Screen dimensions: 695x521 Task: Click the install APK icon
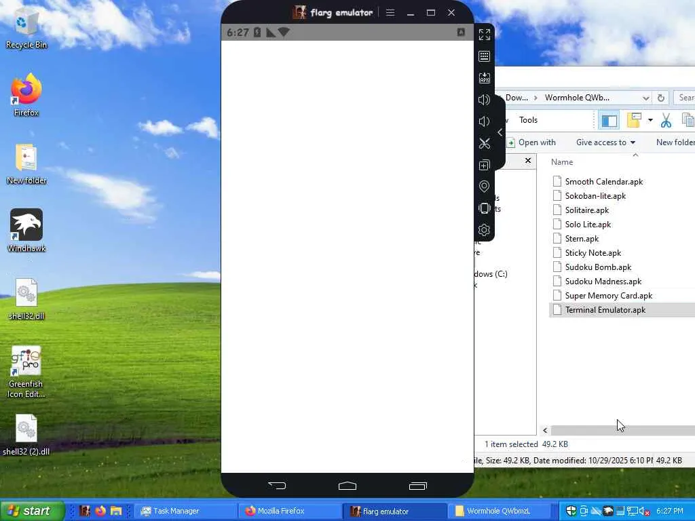point(484,78)
